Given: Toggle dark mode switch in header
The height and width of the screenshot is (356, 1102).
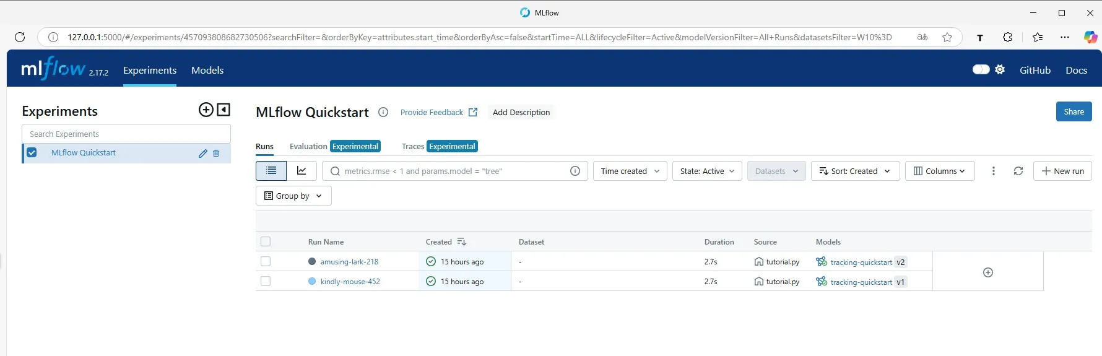Looking at the screenshot, I should coord(981,69).
